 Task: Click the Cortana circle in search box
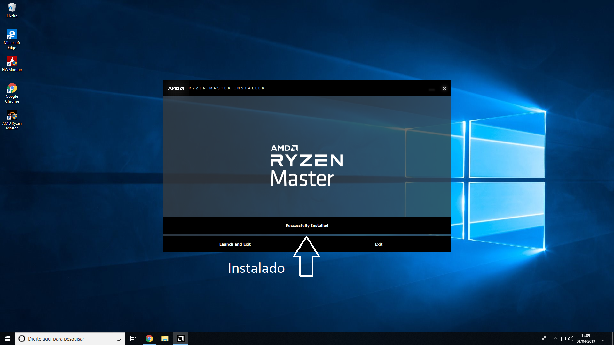pos(22,339)
